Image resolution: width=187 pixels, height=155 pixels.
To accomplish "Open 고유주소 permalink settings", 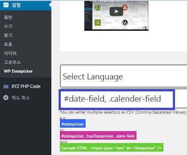I will coord(12,62).
